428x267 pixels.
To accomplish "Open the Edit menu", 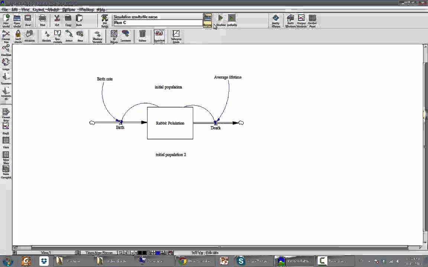I will [x=14, y=10].
